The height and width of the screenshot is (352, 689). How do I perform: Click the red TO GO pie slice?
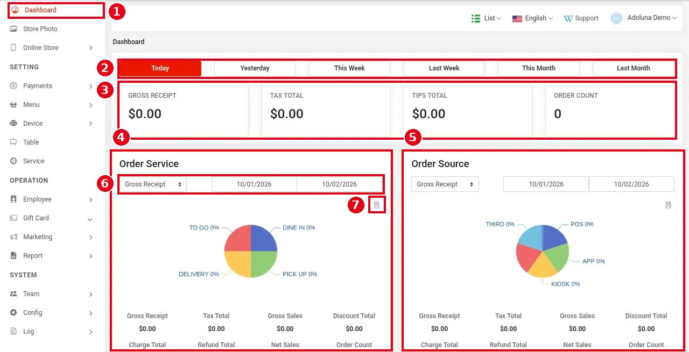[238, 239]
